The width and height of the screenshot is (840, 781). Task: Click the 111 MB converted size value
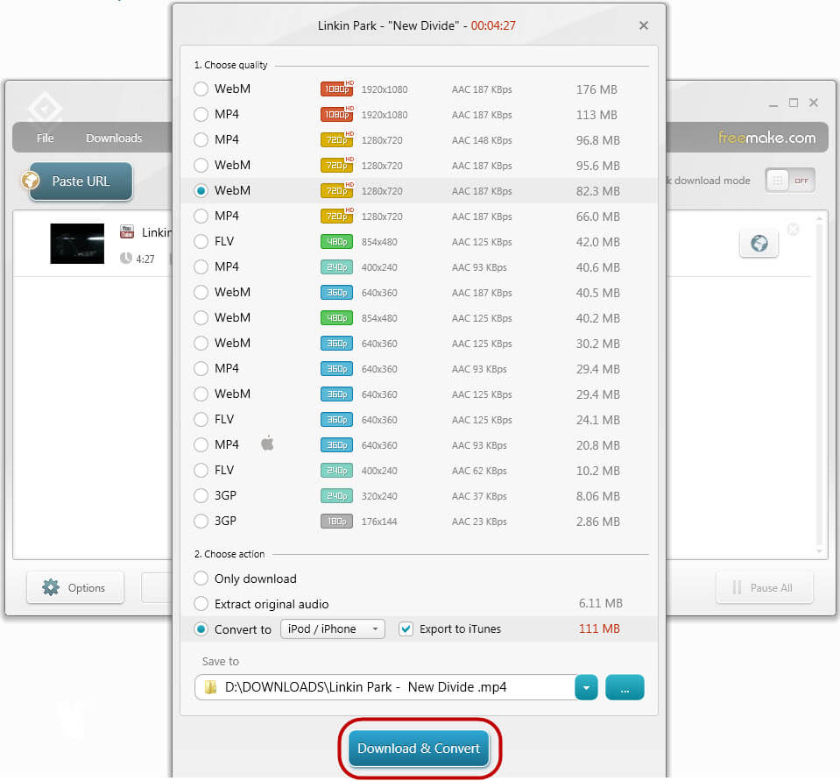599,628
